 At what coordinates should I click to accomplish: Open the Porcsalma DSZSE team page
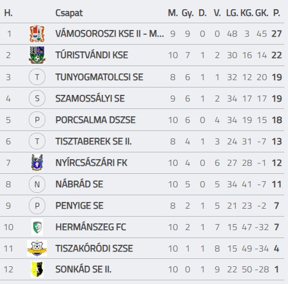[96, 120]
